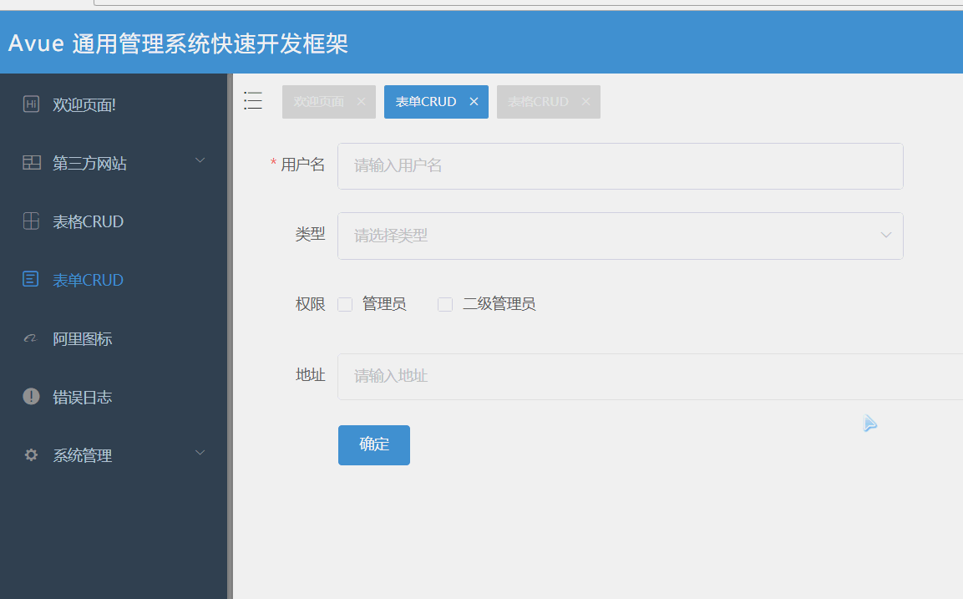Click the 系统管理 gear icon
The height and width of the screenshot is (599, 963).
(32, 455)
